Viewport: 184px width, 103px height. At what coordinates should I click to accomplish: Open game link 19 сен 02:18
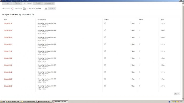[x=8, y=23]
